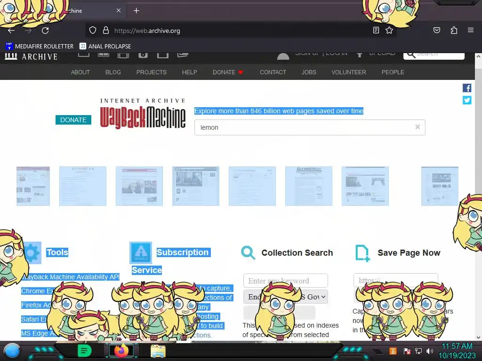Screen dimensions: 482x361
Task: Open the second archived site thumbnail
Action: coord(83,186)
